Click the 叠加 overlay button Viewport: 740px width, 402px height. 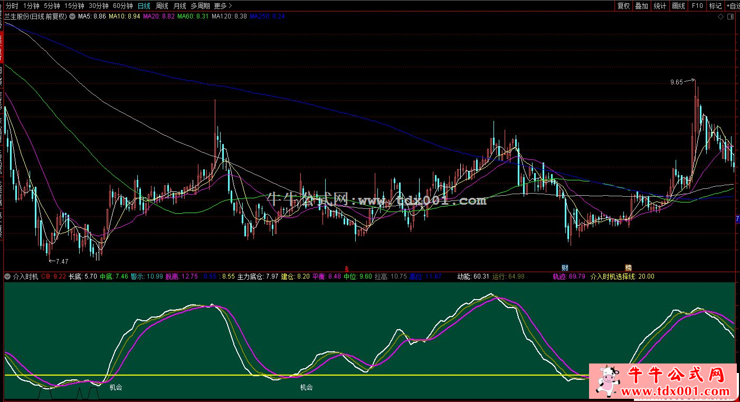[641, 6]
